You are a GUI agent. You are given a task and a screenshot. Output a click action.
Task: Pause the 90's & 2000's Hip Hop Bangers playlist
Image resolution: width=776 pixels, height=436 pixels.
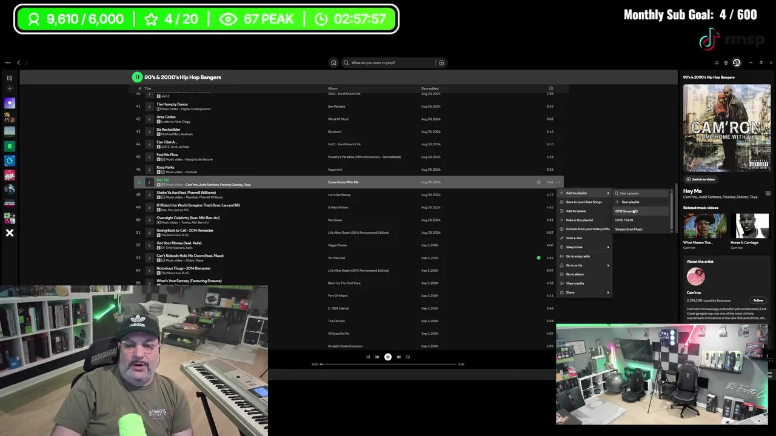(137, 77)
